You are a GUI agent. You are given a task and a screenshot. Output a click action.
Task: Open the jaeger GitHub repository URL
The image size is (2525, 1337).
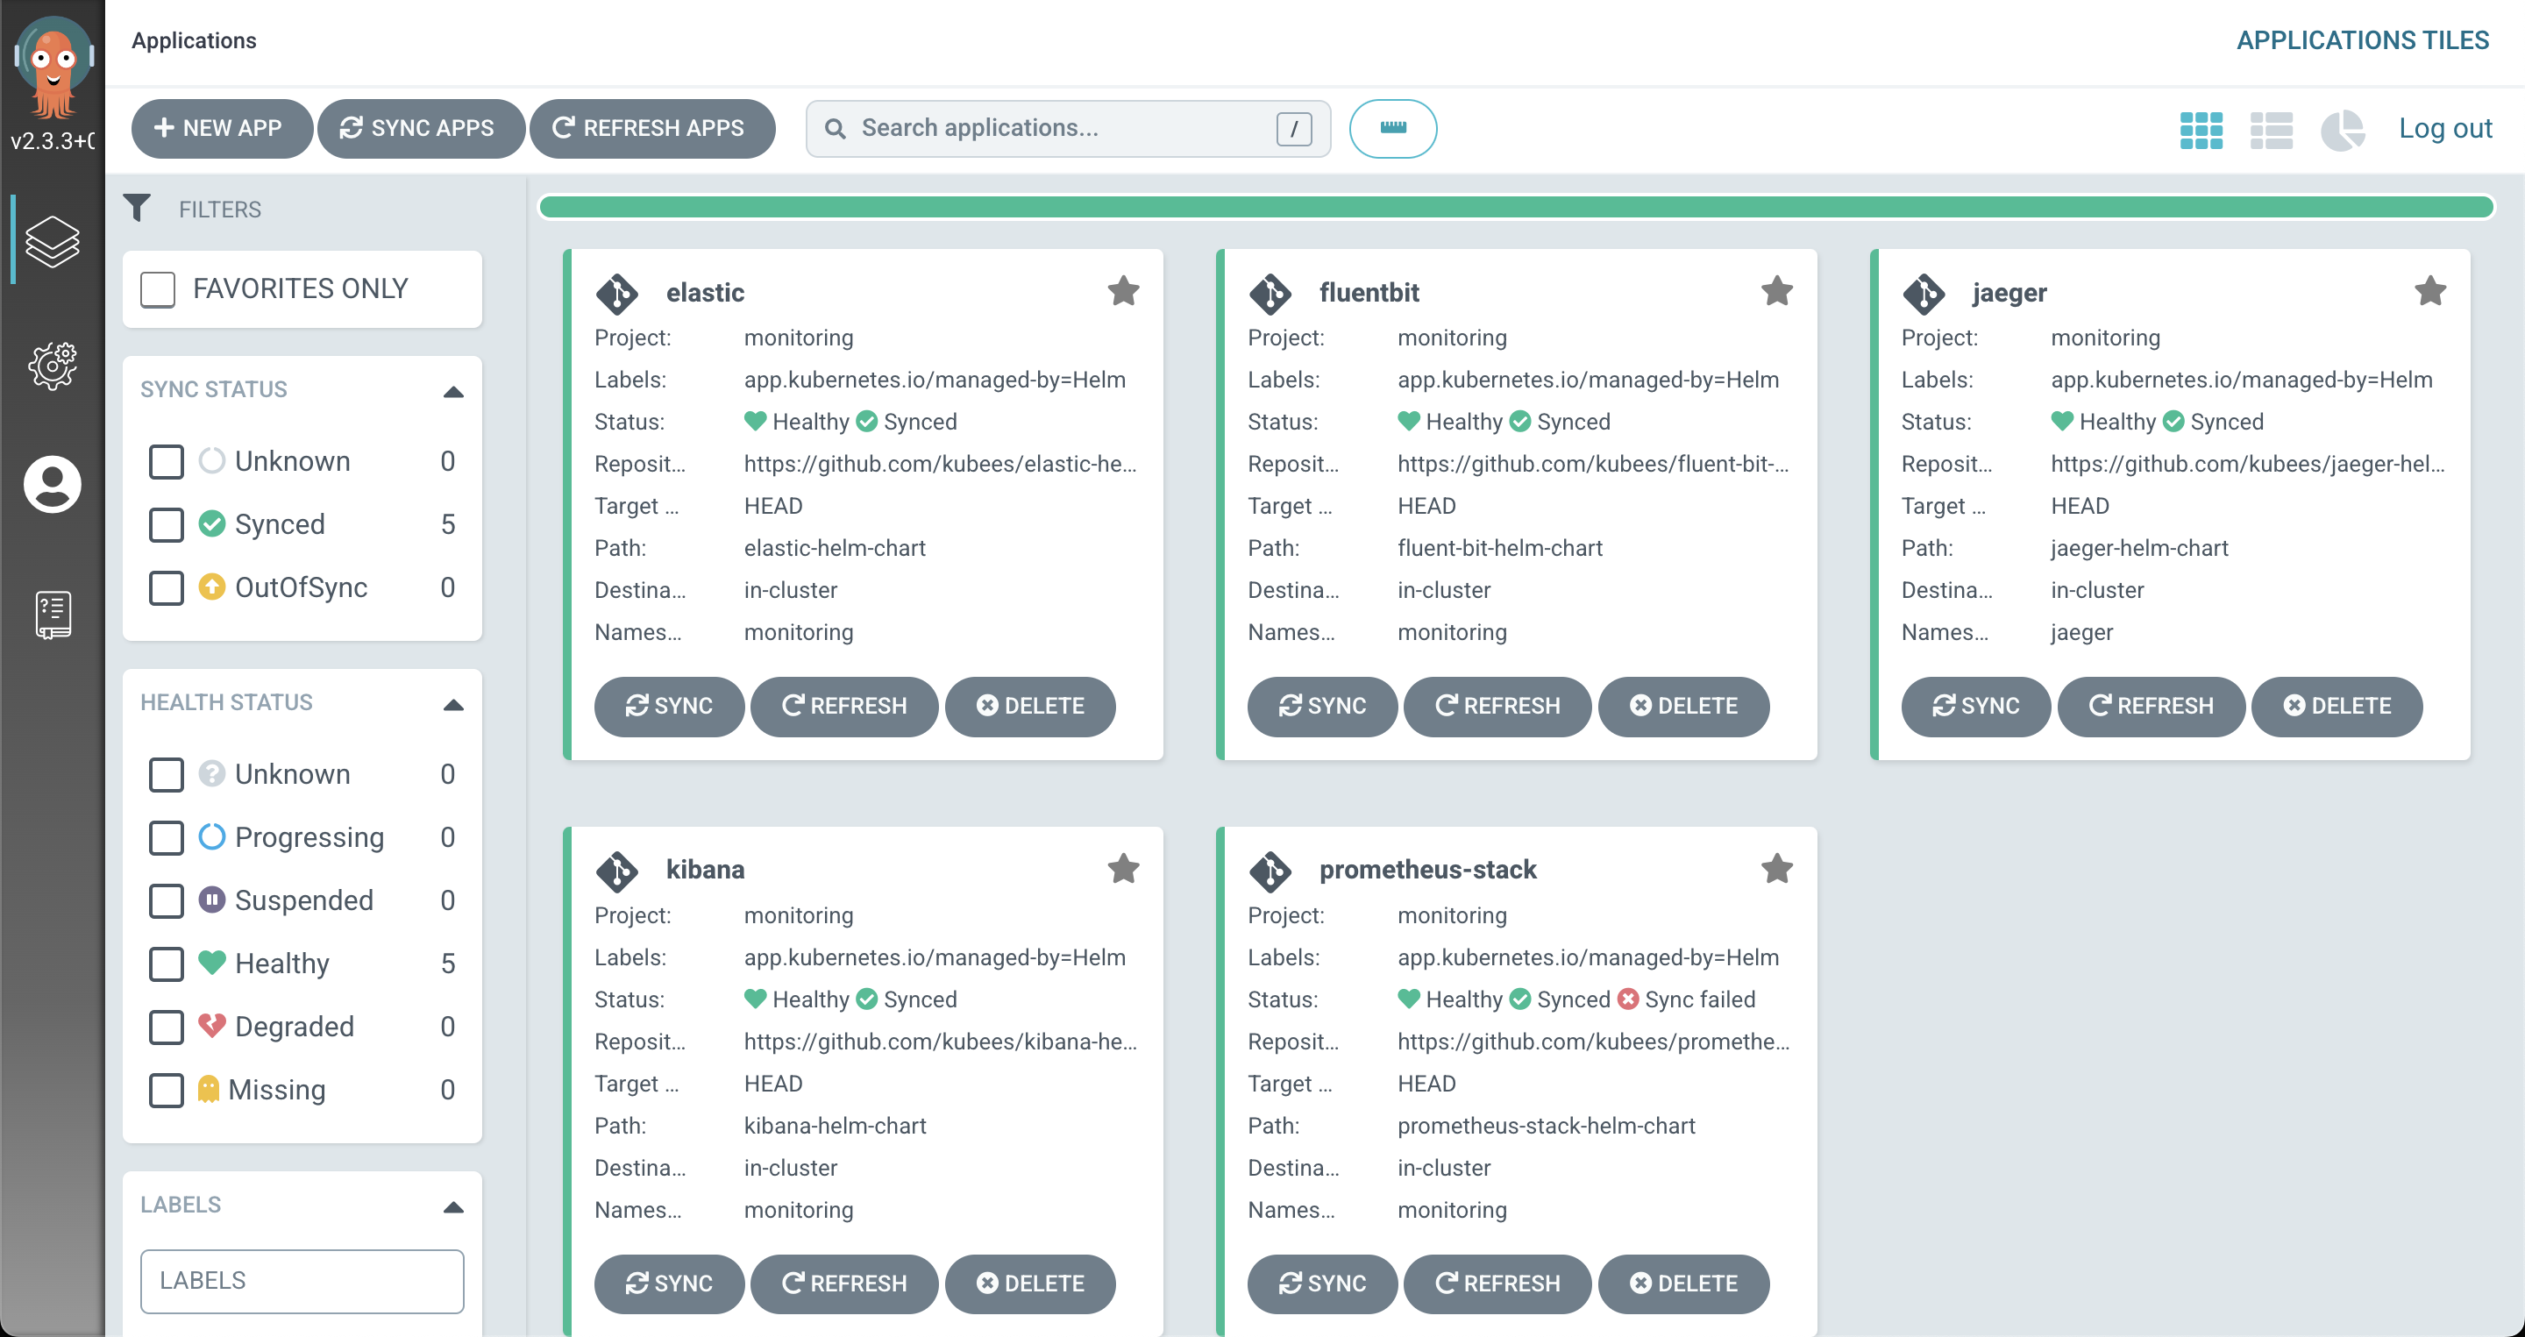[x=2248, y=464]
